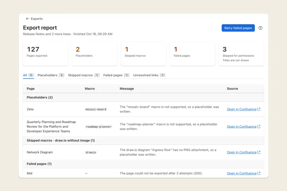Click external link icon in Network Diagram row
The image size is (287, 191).
pyautogui.click(x=259, y=152)
